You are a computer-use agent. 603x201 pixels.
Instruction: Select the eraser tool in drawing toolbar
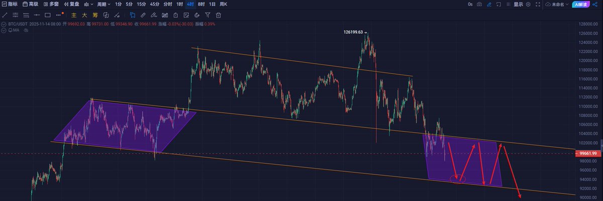[154, 15]
